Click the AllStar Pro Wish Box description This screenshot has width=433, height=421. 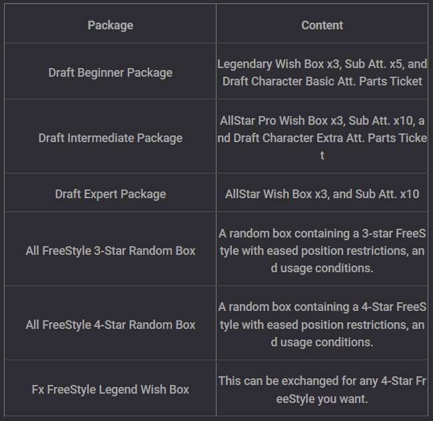click(322, 138)
